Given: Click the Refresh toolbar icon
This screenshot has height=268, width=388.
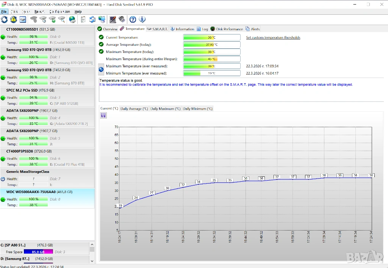Looking at the screenshot, I should [4, 19].
